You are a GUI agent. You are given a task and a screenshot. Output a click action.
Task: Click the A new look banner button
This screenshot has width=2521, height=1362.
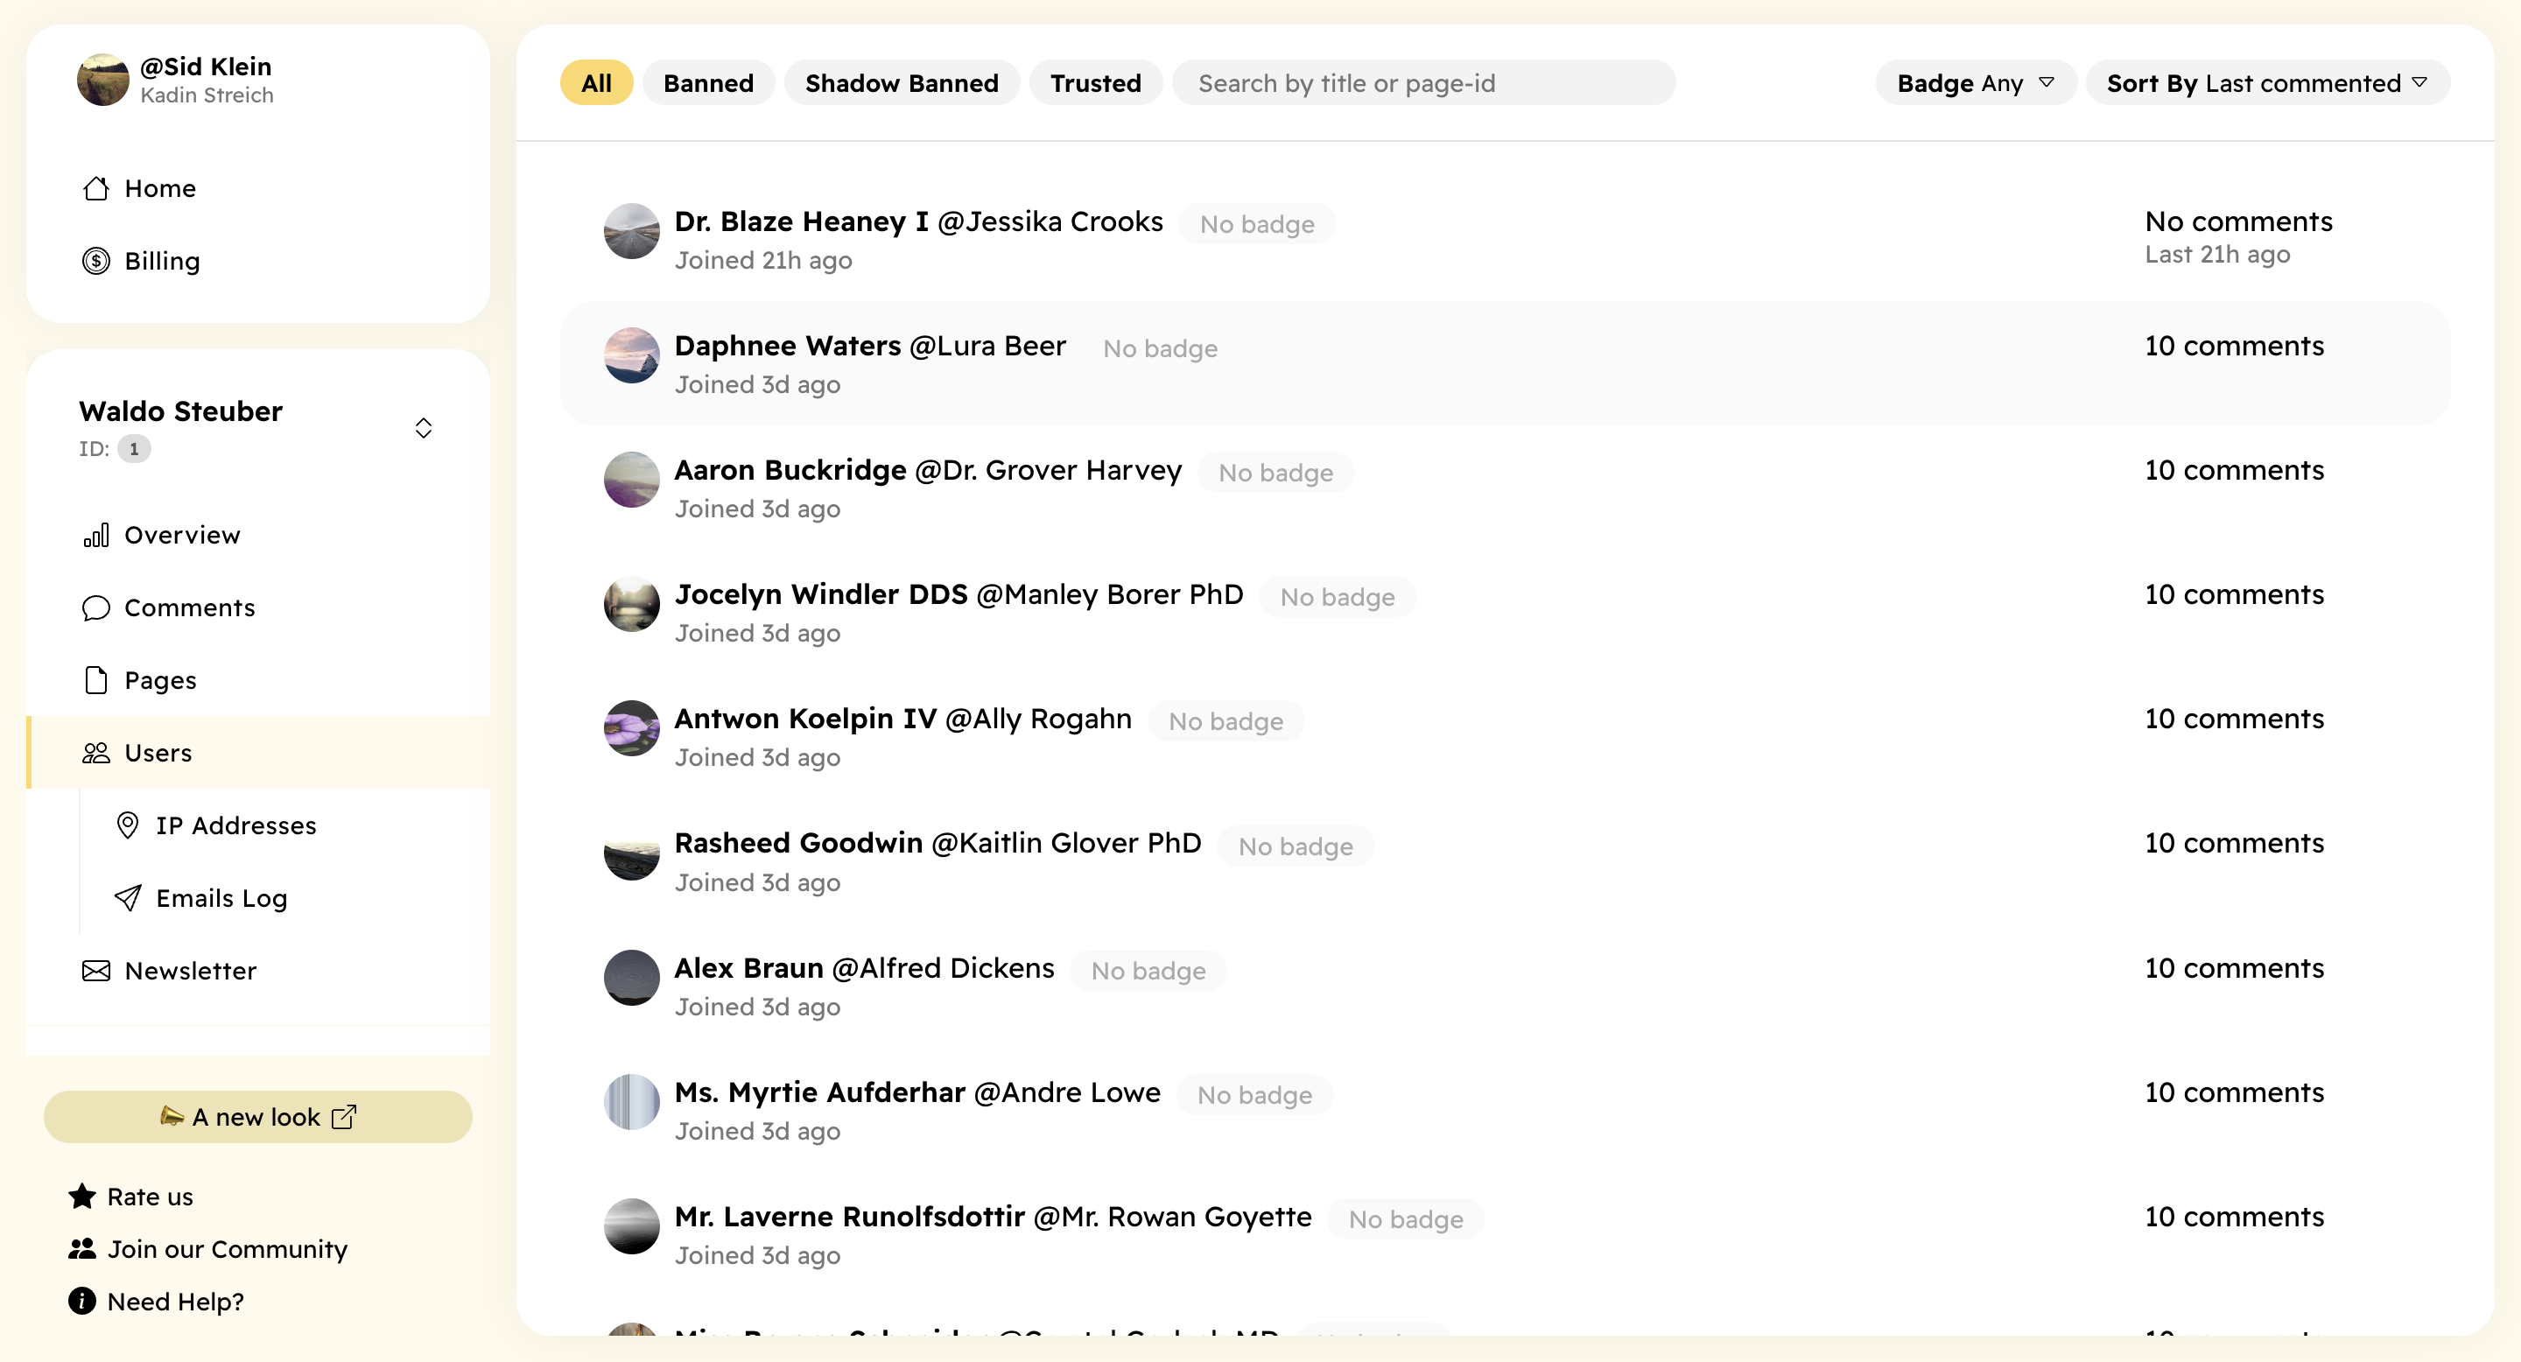tap(257, 1116)
